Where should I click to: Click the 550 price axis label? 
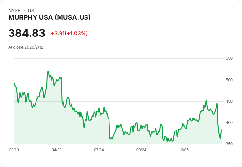point(229,58)
